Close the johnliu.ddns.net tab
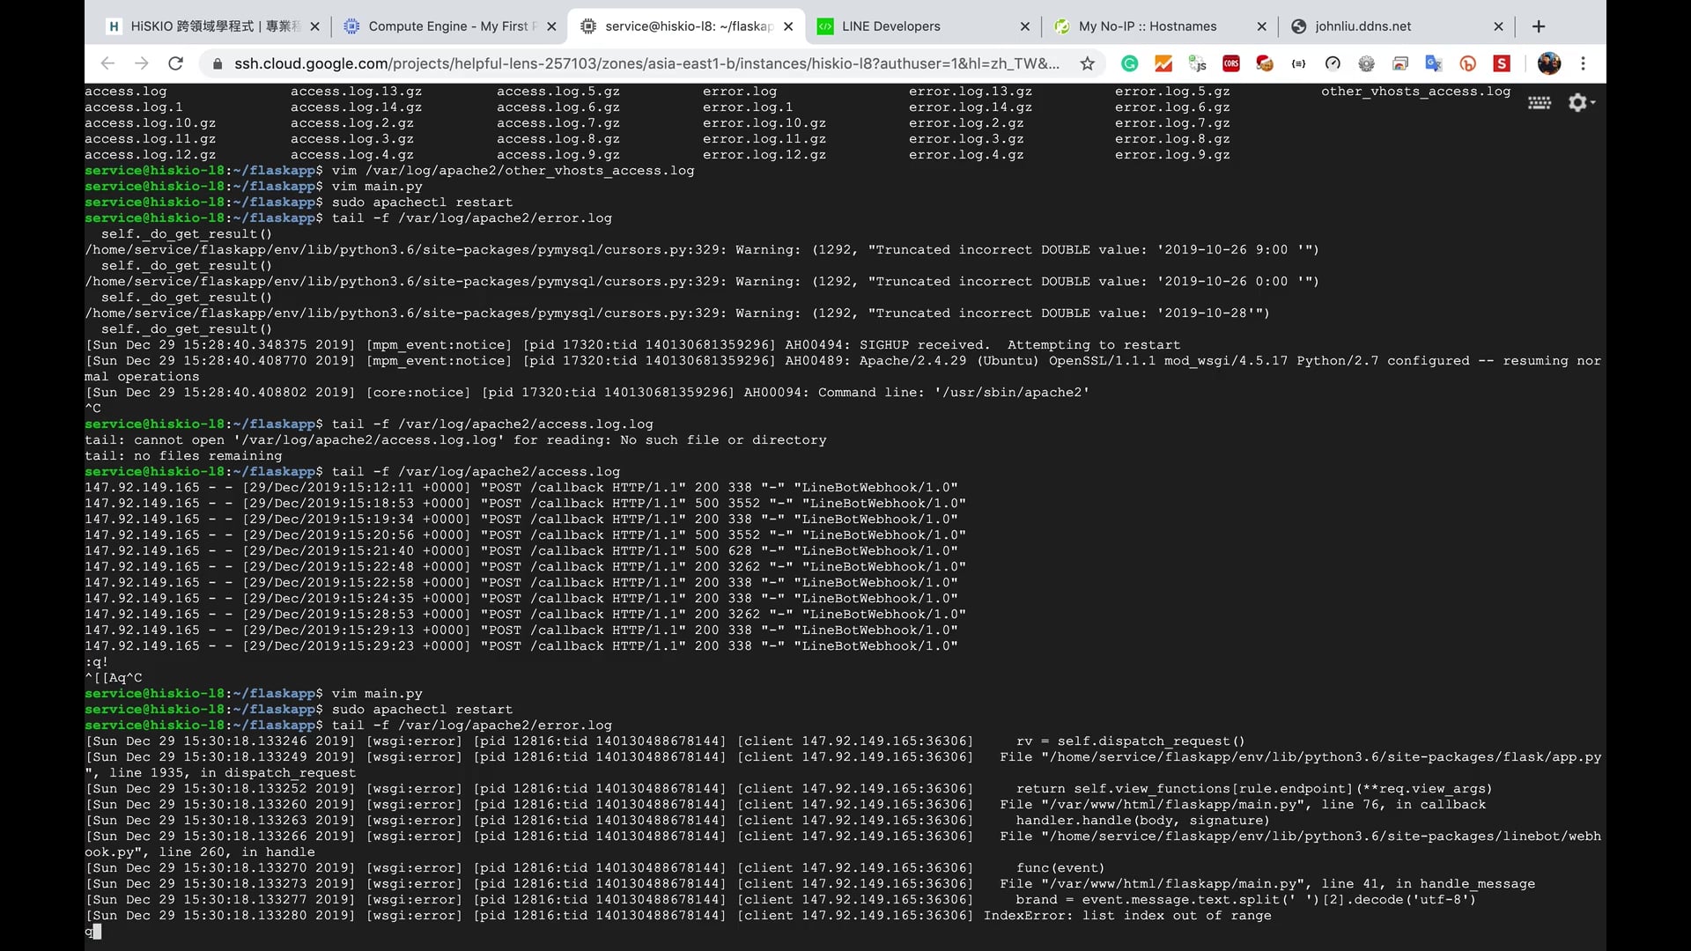Screen dimensions: 1691x951 1498,26
